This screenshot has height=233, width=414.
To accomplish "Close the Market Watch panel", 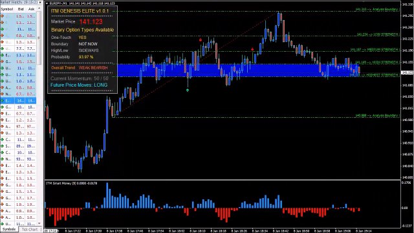I will 40,3.
